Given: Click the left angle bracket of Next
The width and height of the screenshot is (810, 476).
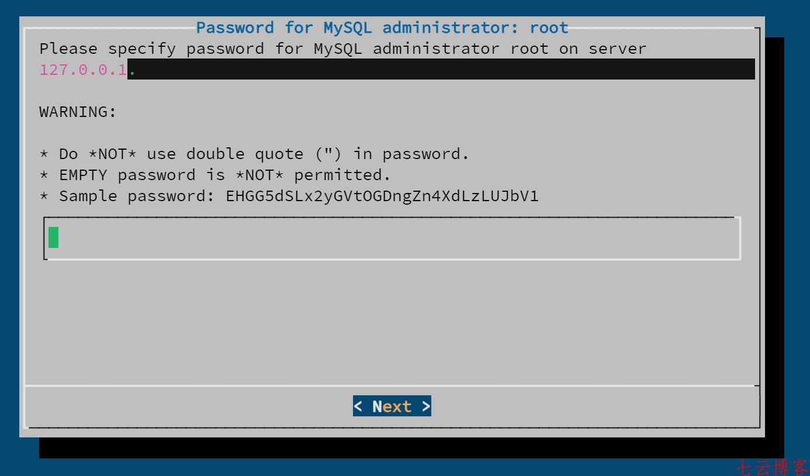Looking at the screenshot, I should [x=358, y=406].
